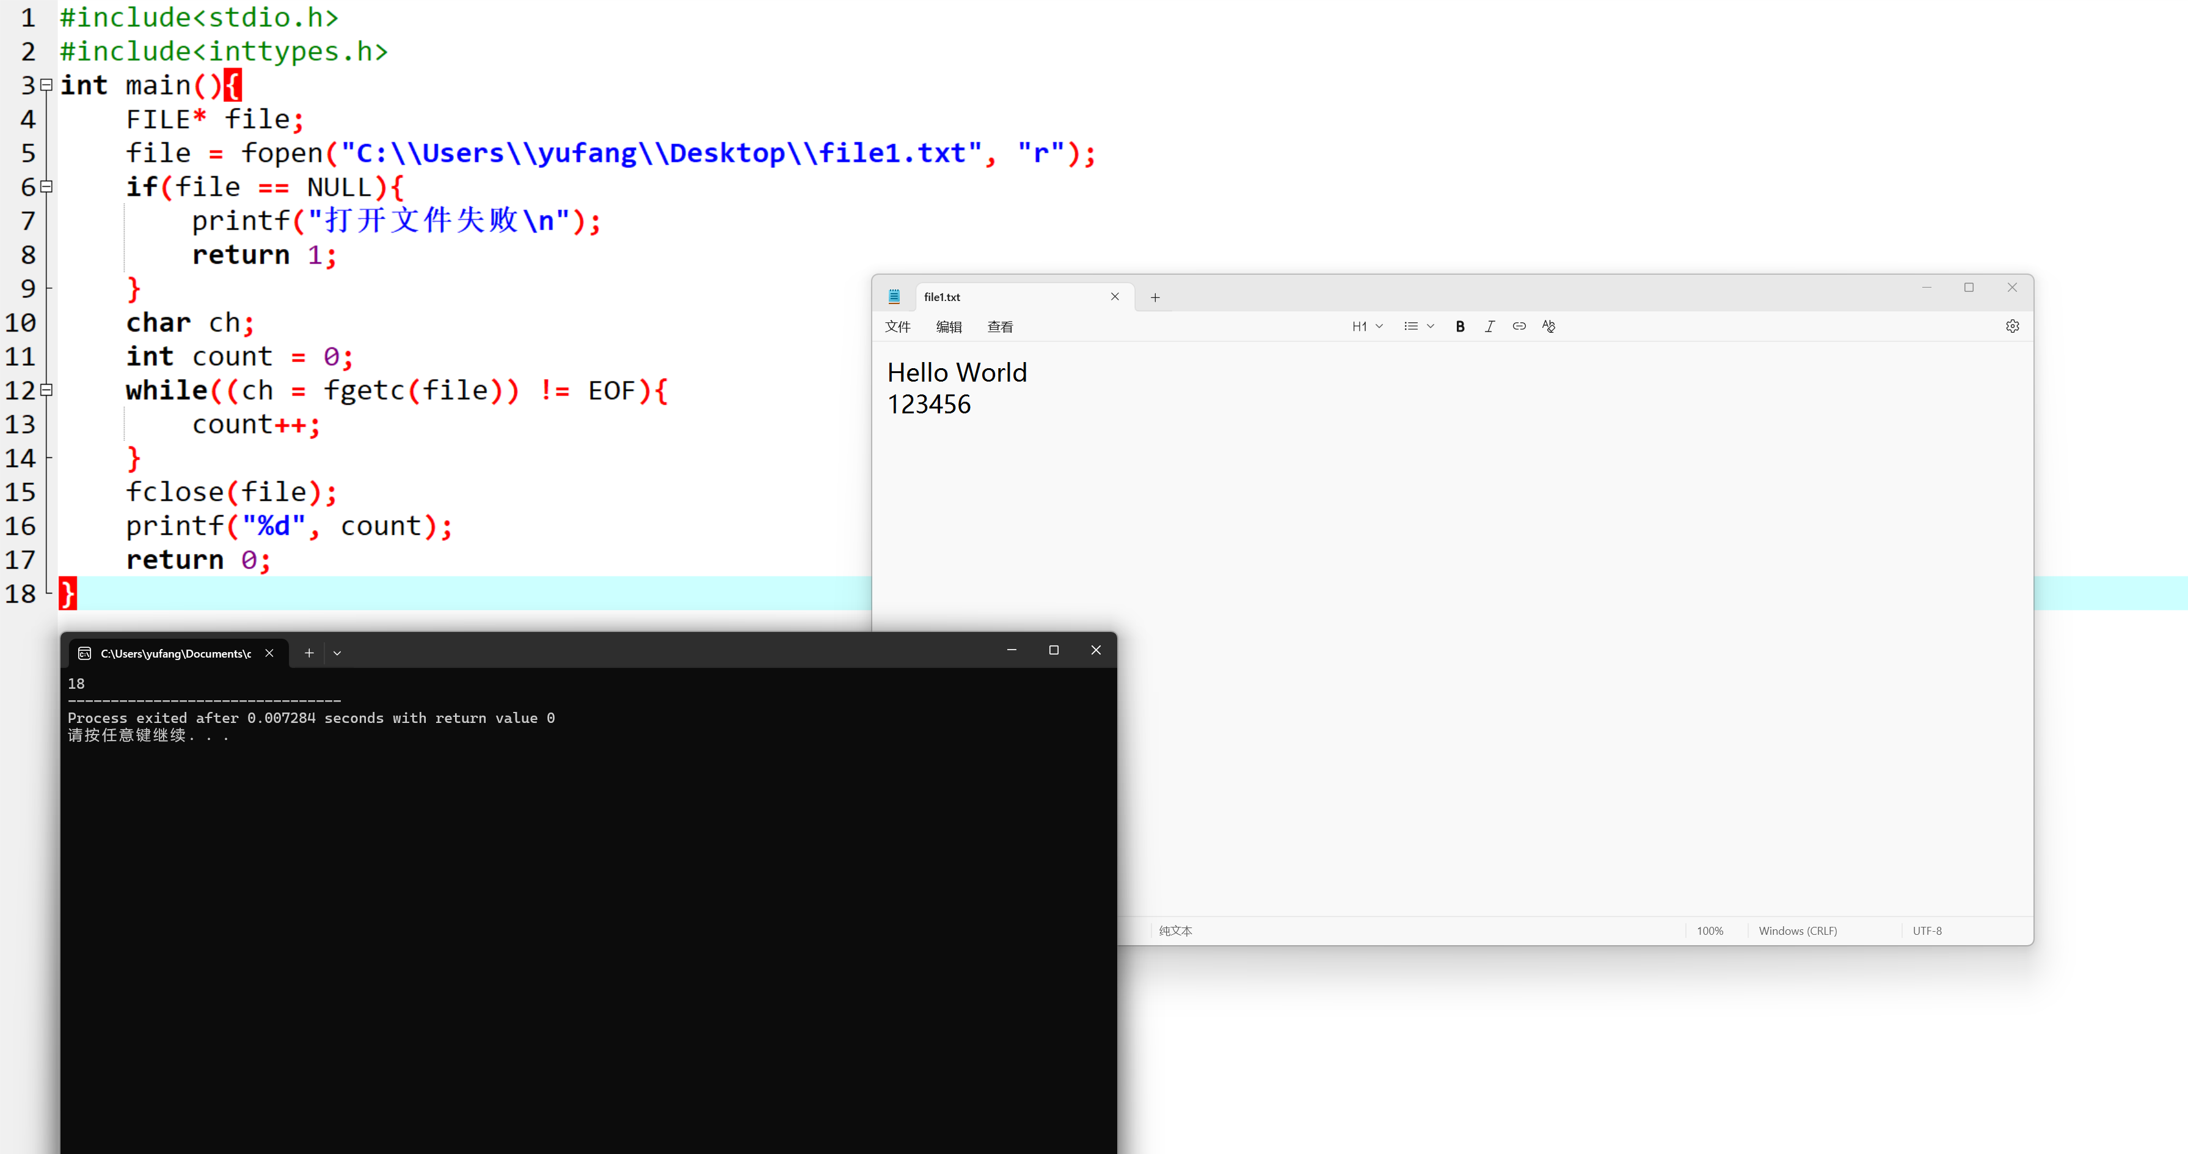Click the clear formatting icon
This screenshot has width=2188, height=1154.
pyautogui.click(x=1548, y=326)
